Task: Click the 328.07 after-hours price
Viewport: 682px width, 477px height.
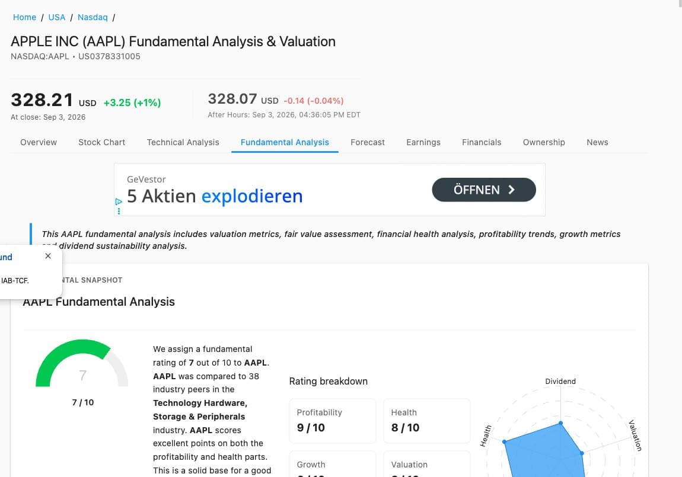Action: (232, 98)
